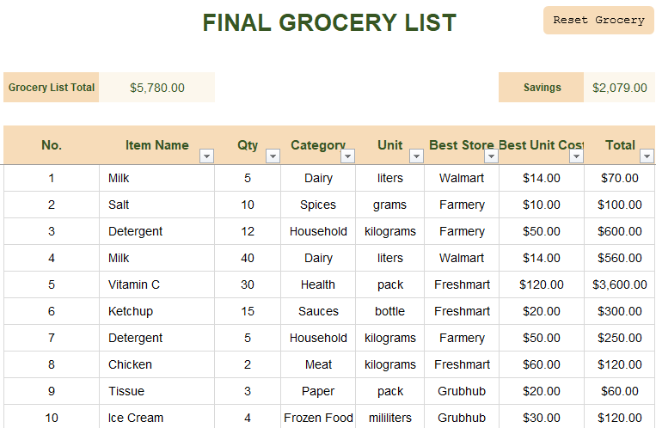This screenshot has width=656, height=428.
Task: Open the Best Unit Cost filter dropdown
Action: click(576, 156)
